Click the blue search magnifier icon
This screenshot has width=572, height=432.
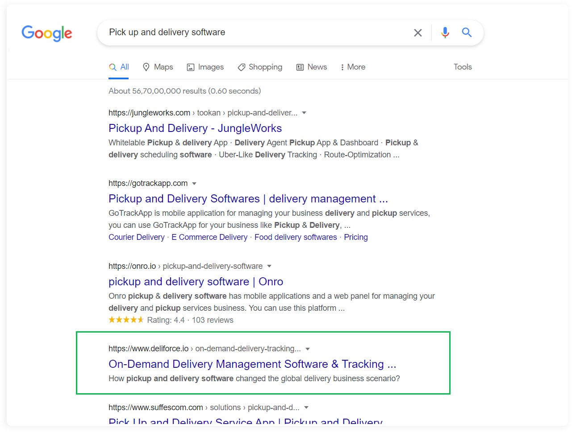[x=467, y=33]
